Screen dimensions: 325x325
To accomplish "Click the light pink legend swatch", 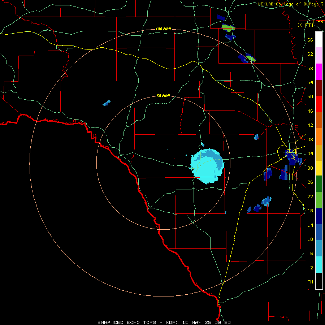I will (319, 56).
